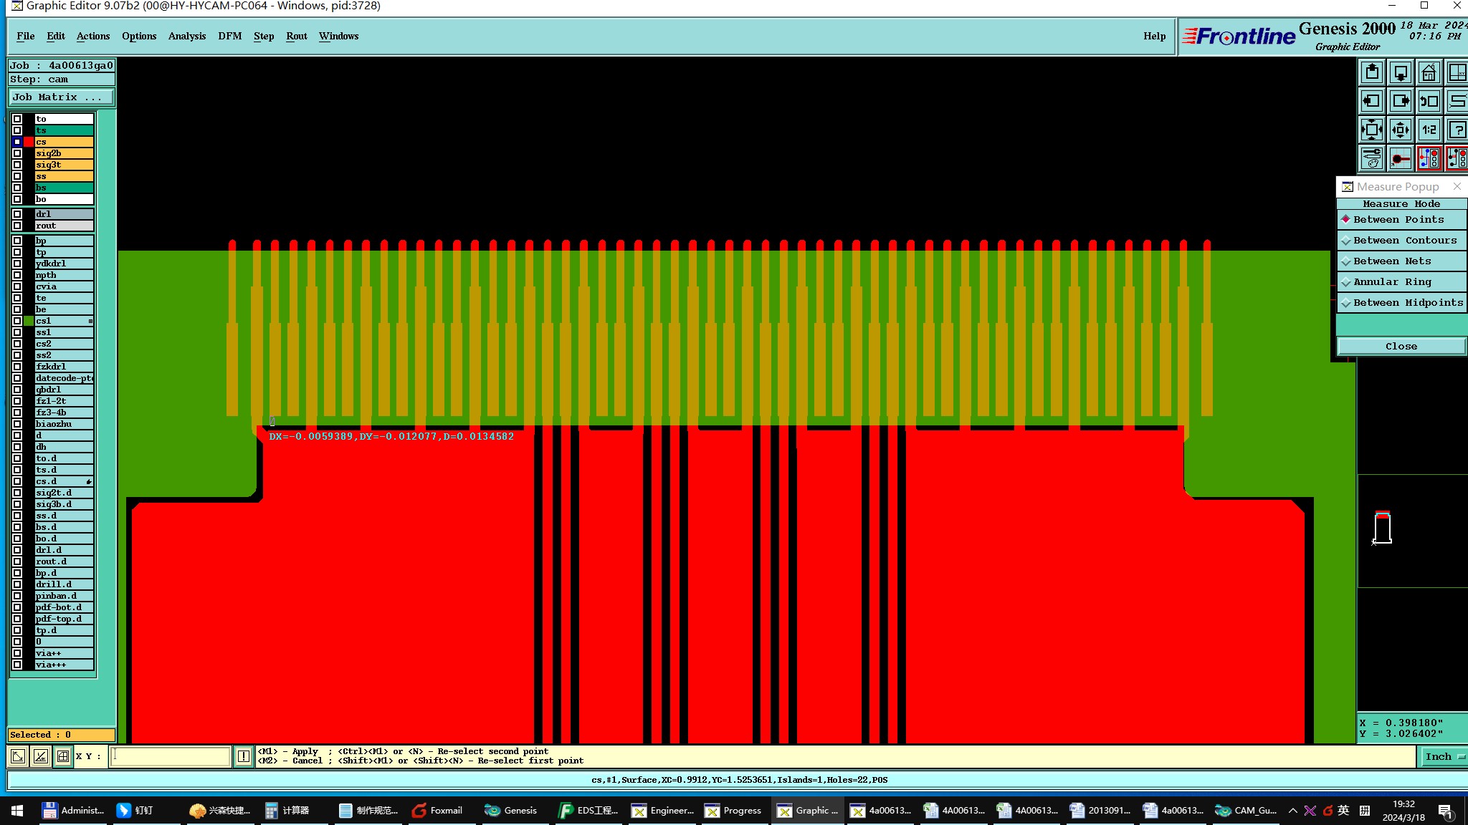Click the XY coordinate input field
The height and width of the screenshot is (825, 1468).
click(171, 756)
